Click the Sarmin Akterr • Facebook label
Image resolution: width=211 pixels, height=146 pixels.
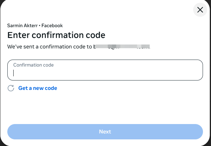click(x=35, y=25)
